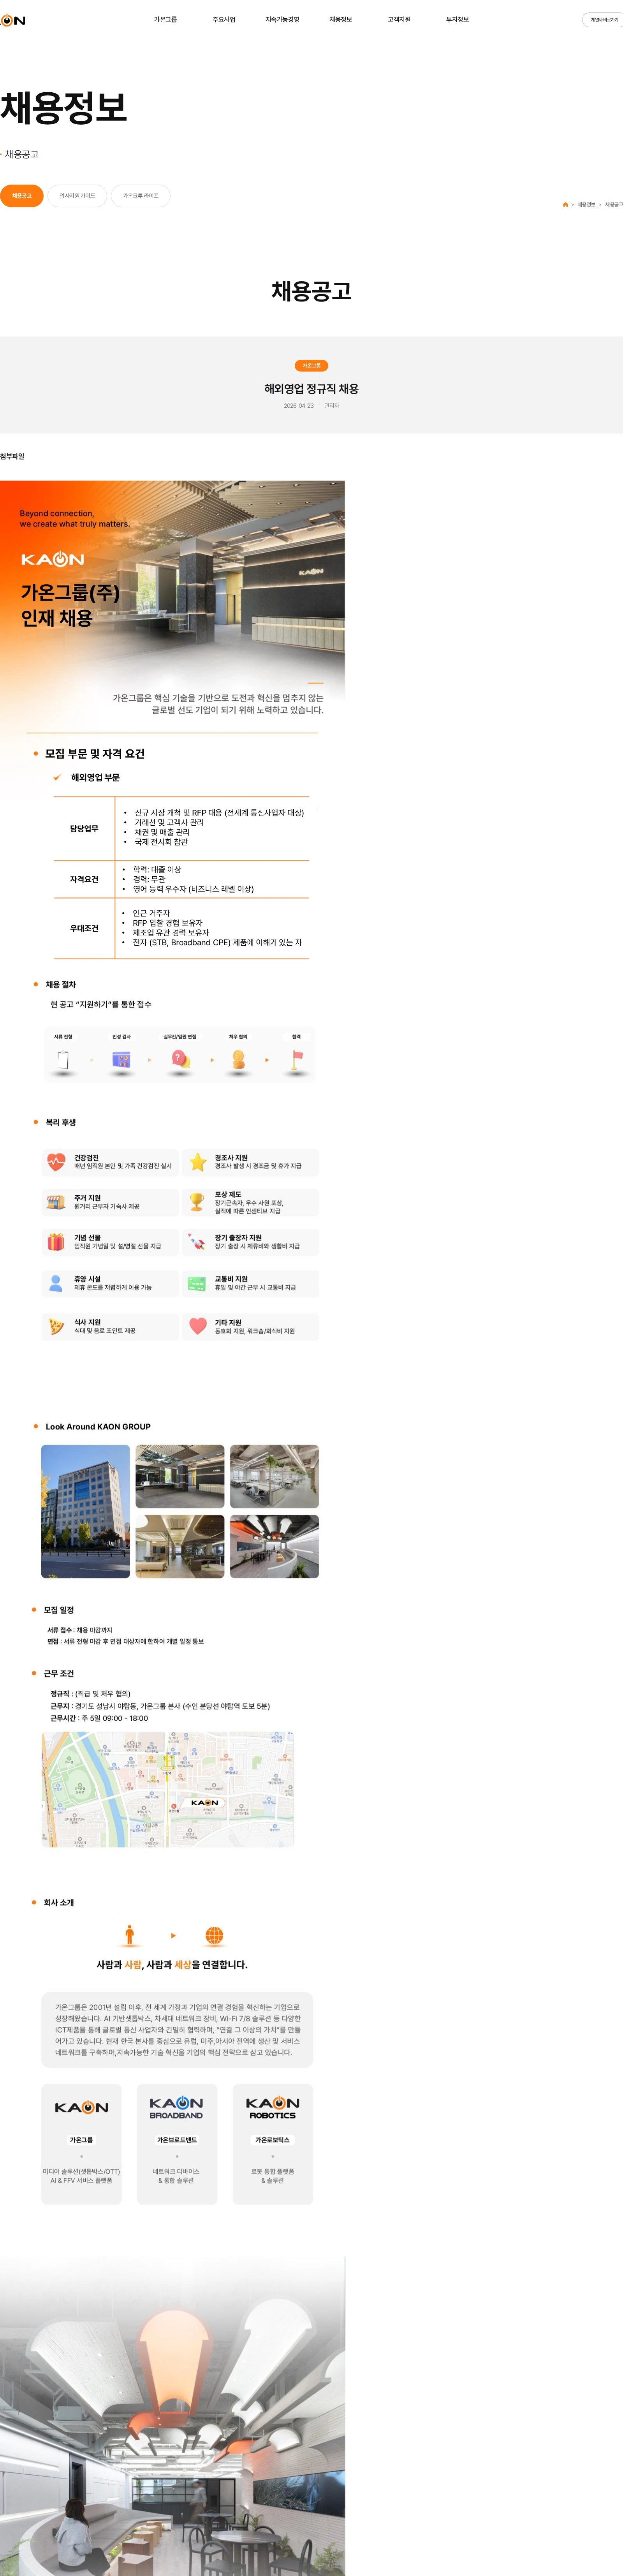Open the 투자정보 menu
623x2576 pixels.
(x=457, y=20)
